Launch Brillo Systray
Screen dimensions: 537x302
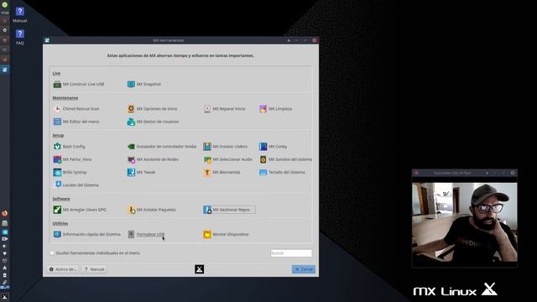pos(70,172)
